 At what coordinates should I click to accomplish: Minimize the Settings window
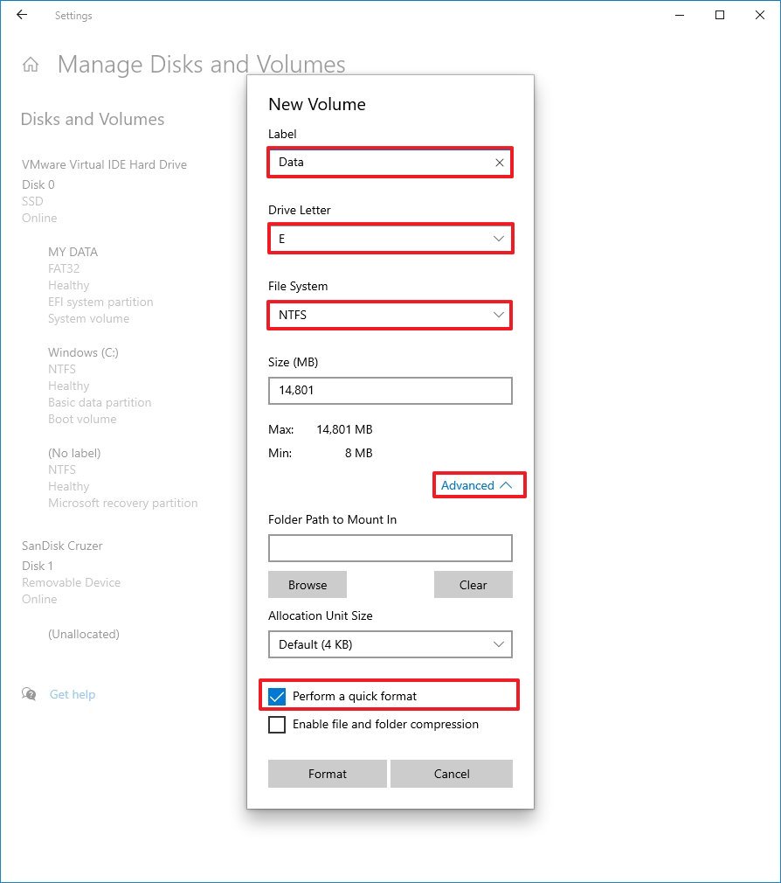[x=681, y=15]
